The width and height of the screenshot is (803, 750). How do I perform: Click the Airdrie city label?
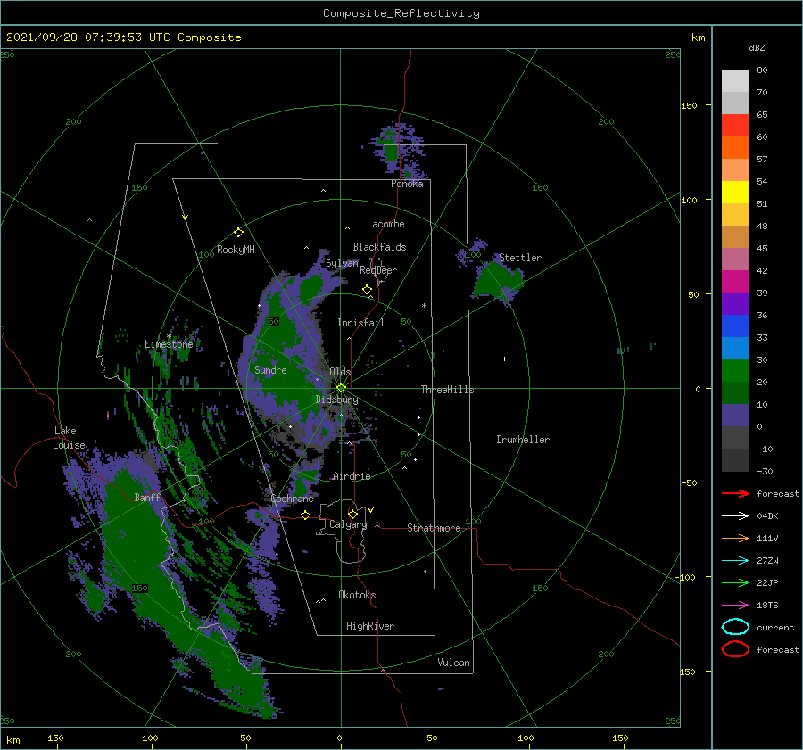click(x=352, y=476)
